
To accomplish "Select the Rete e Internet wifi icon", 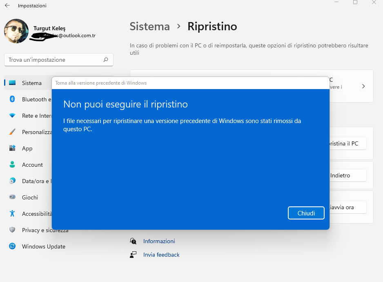I will coord(12,116).
